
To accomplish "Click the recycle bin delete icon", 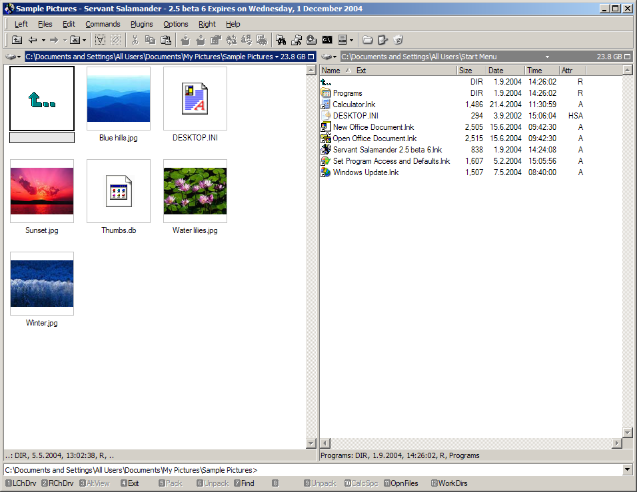I will pyautogui.click(x=398, y=40).
